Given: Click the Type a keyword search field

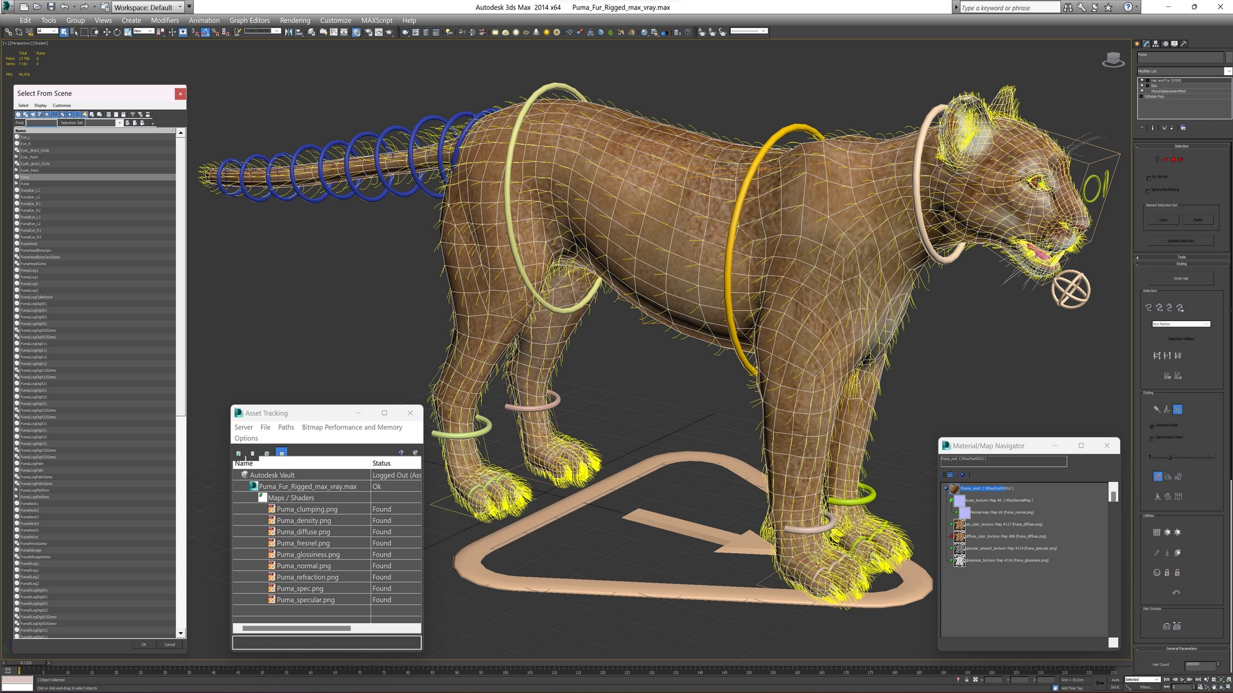Looking at the screenshot, I should pyautogui.click(x=1010, y=8).
